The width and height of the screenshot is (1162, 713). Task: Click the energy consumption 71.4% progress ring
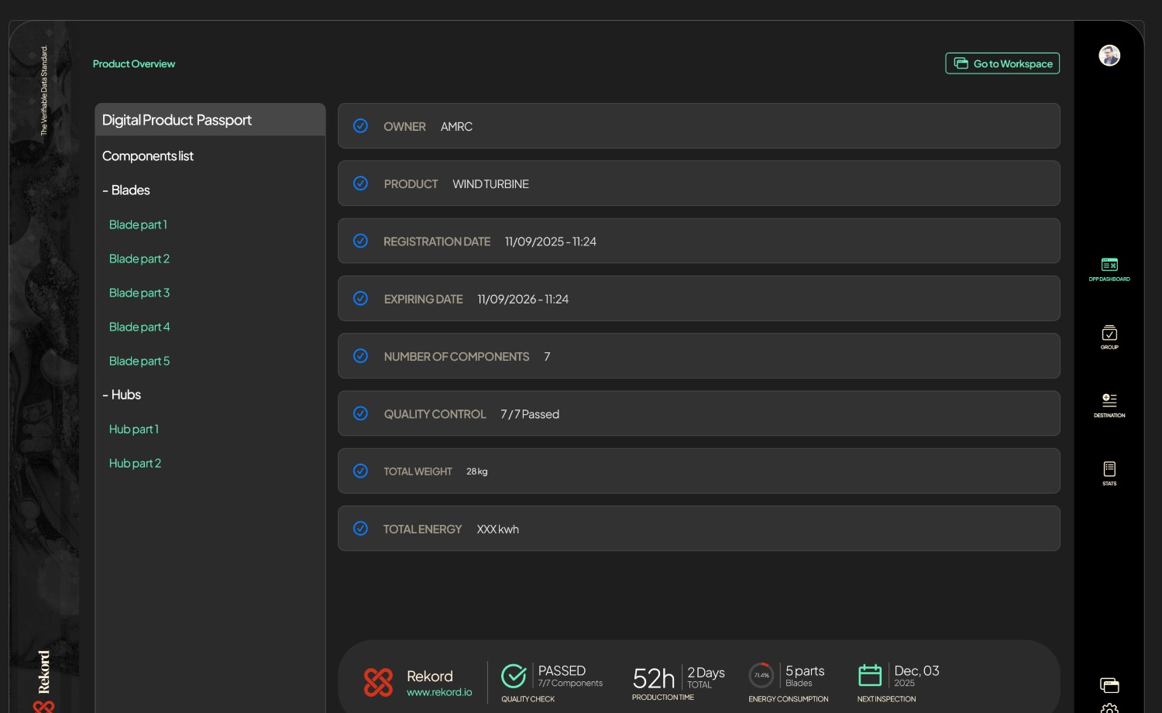point(761,675)
